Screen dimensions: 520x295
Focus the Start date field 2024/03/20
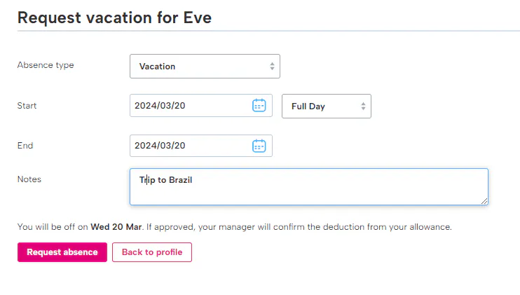186,106
